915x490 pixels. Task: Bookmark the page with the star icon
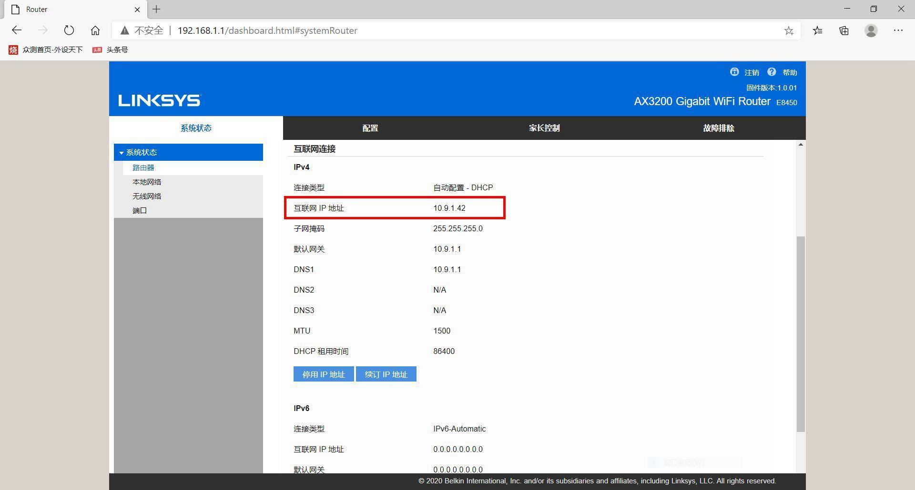[789, 30]
